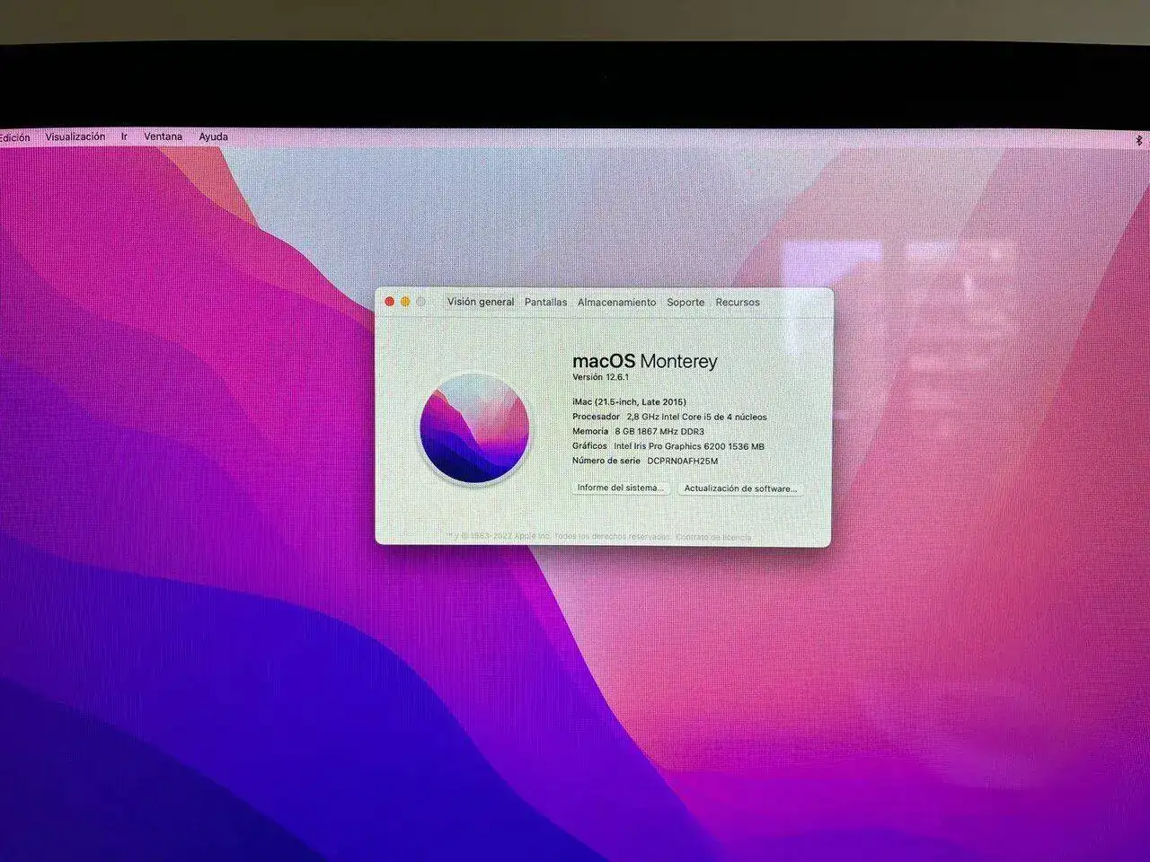Minimize window with the yellow button
This screenshot has height=862, width=1150.
point(405,302)
